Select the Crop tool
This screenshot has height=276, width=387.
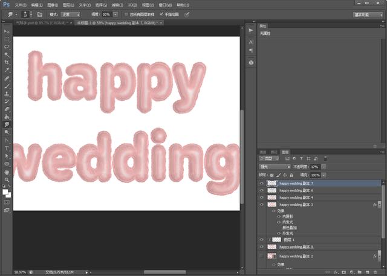pyautogui.click(x=7, y=62)
